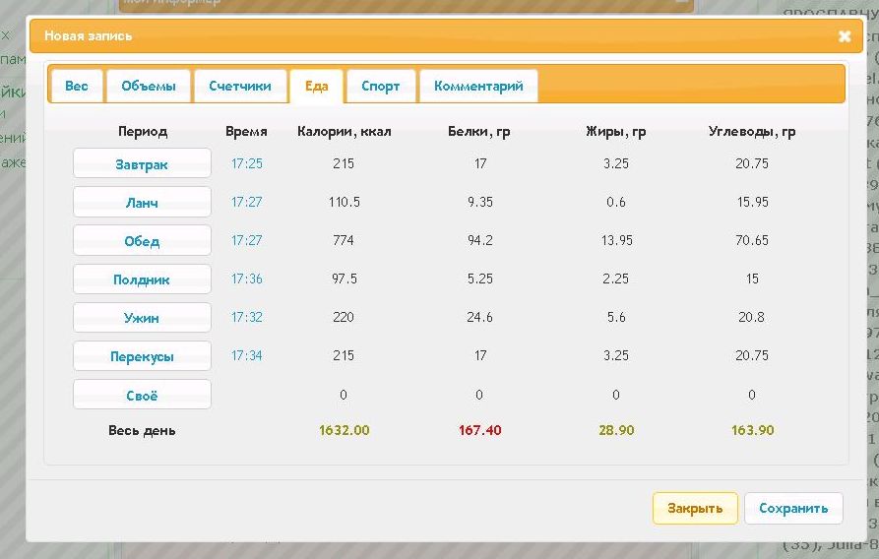Save the entry with Сохранить
This screenshot has width=879, height=559.
click(793, 508)
